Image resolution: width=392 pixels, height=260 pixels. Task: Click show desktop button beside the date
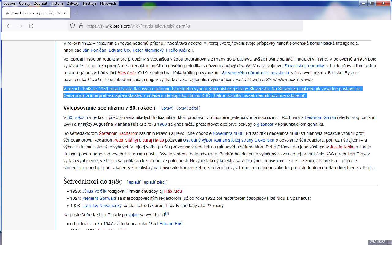(x=390, y=242)
